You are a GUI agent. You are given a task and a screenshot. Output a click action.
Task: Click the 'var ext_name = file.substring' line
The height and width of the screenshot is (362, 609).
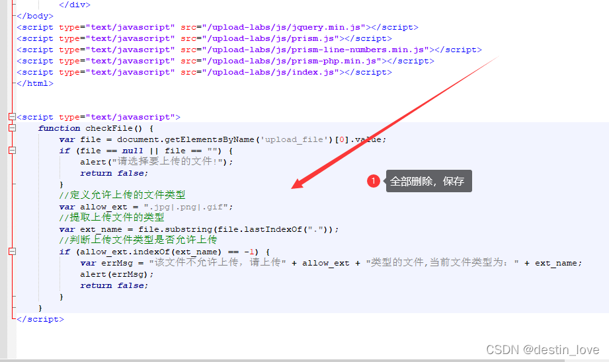pos(199,229)
